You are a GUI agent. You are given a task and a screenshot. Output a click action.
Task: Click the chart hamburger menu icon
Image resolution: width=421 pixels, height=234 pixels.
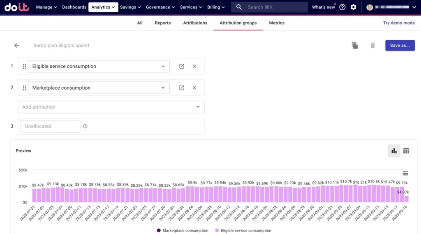405,173
